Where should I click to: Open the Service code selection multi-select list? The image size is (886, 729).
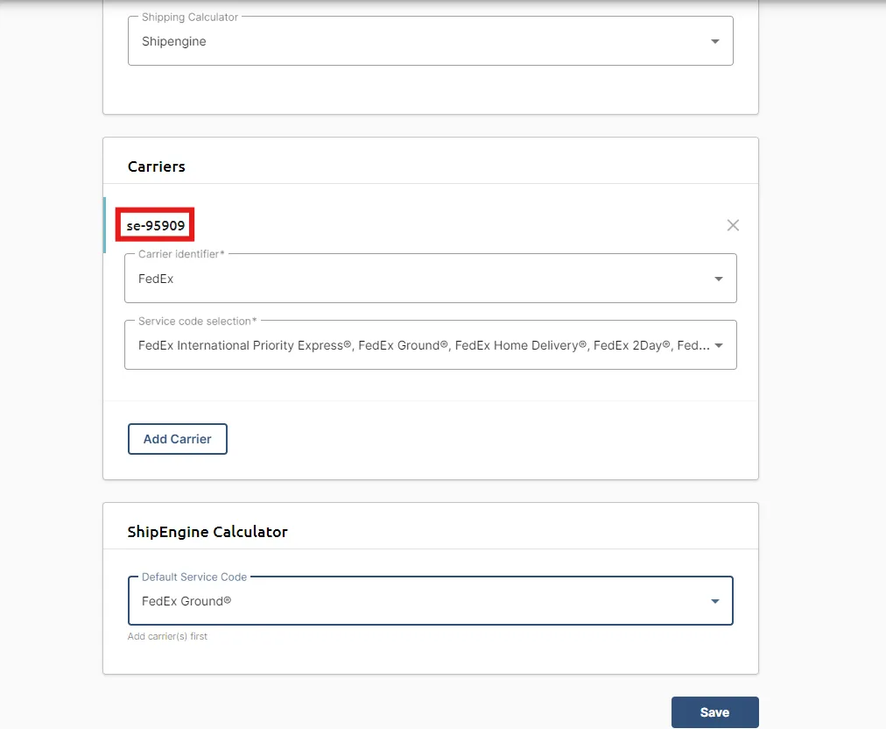tap(431, 345)
